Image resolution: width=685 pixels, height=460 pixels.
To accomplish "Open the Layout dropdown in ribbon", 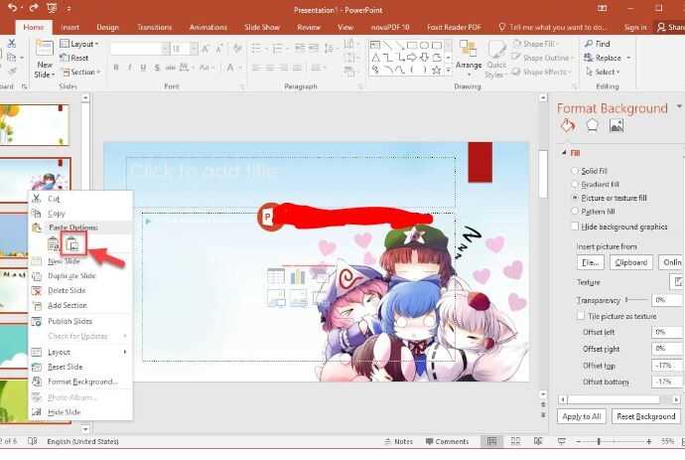I will pyautogui.click(x=79, y=44).
